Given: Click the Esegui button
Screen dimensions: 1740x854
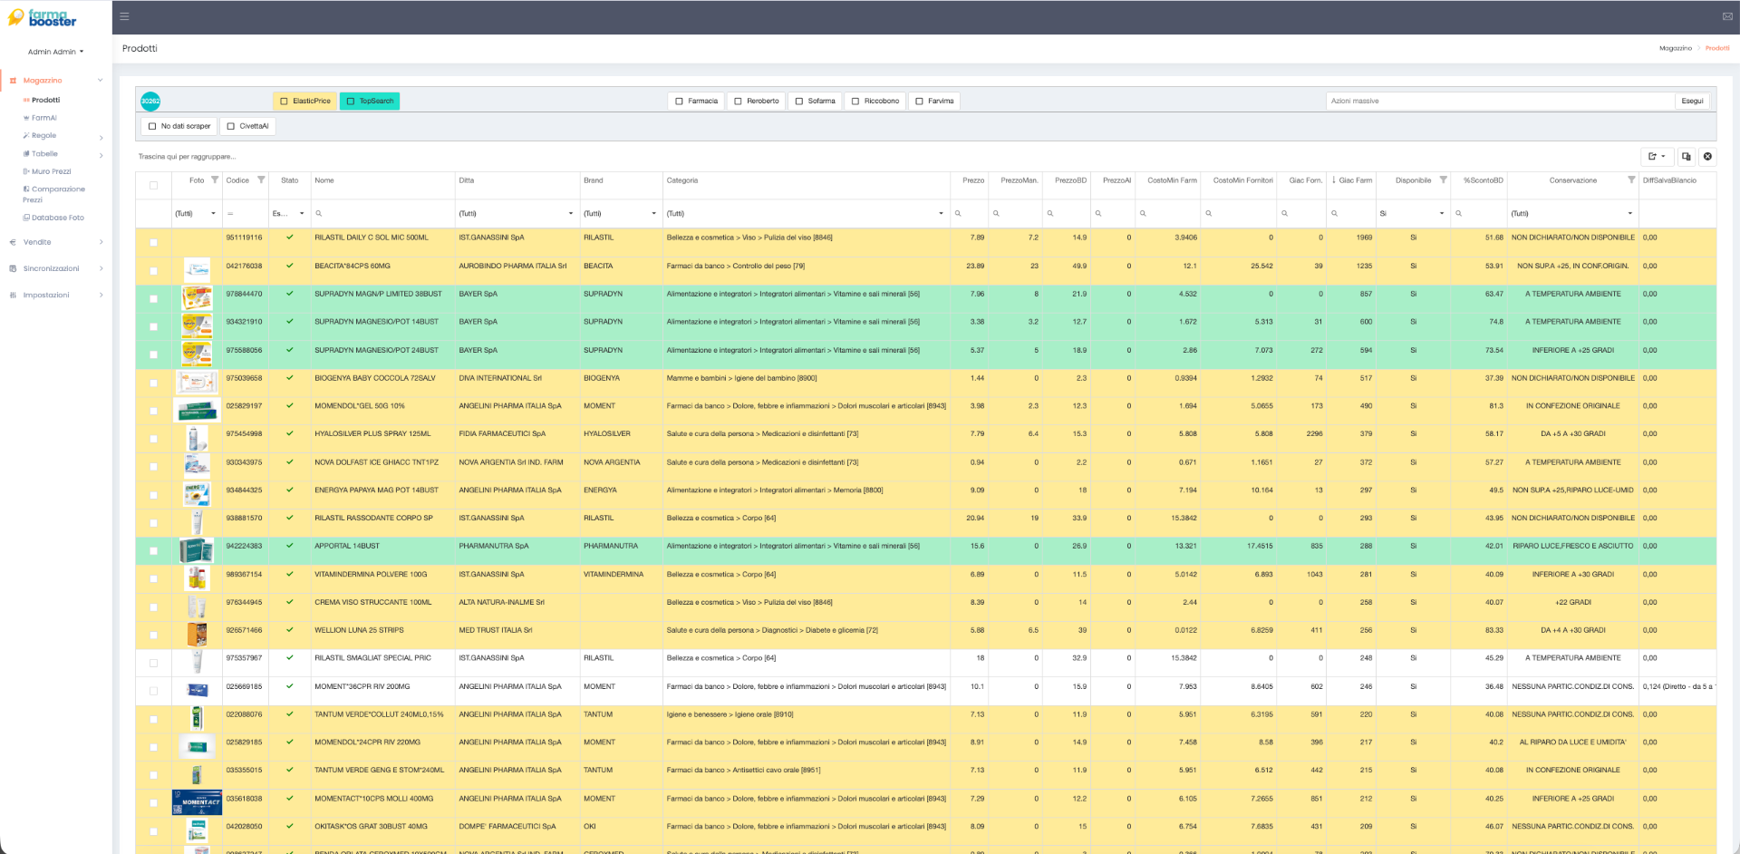Looking at the screenshot, I should point(1692,101).
